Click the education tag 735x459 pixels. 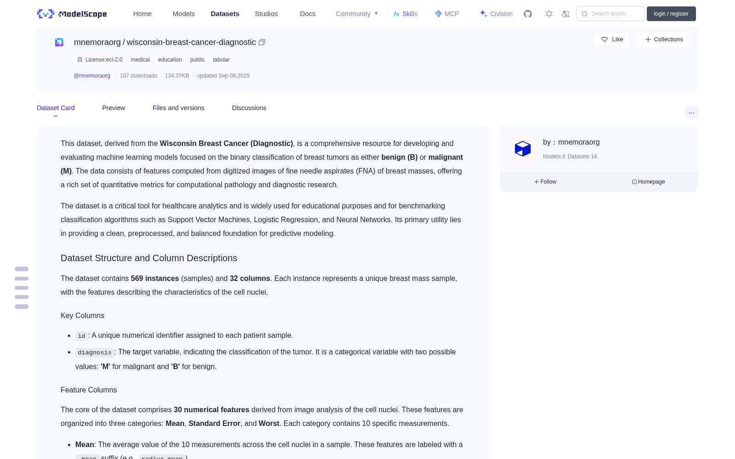point(170,60)
